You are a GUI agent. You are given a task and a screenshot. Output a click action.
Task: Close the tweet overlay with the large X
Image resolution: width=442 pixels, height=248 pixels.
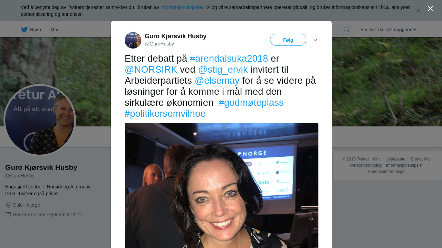coord(430,9)
